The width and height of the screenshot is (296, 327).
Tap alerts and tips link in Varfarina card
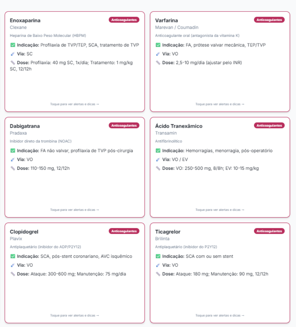pos(220,104)
